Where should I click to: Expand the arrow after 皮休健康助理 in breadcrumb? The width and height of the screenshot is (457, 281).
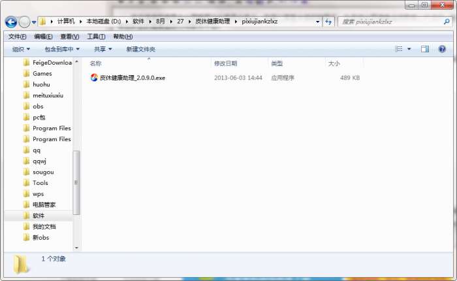(236, 22)
